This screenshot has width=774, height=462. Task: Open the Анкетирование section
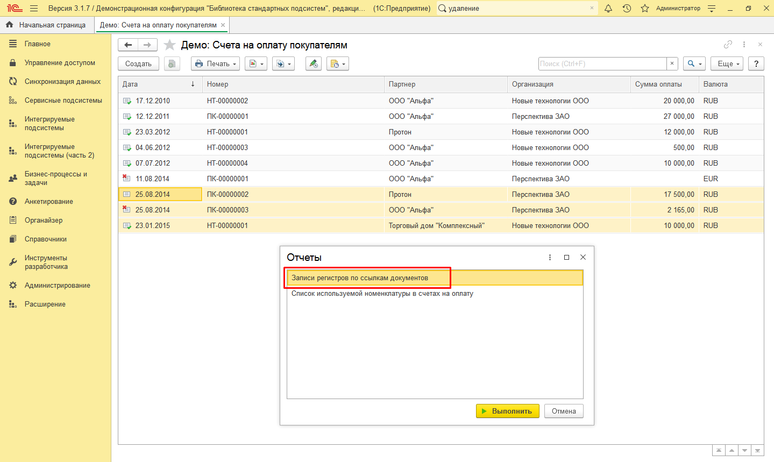[x=49, y=202]
